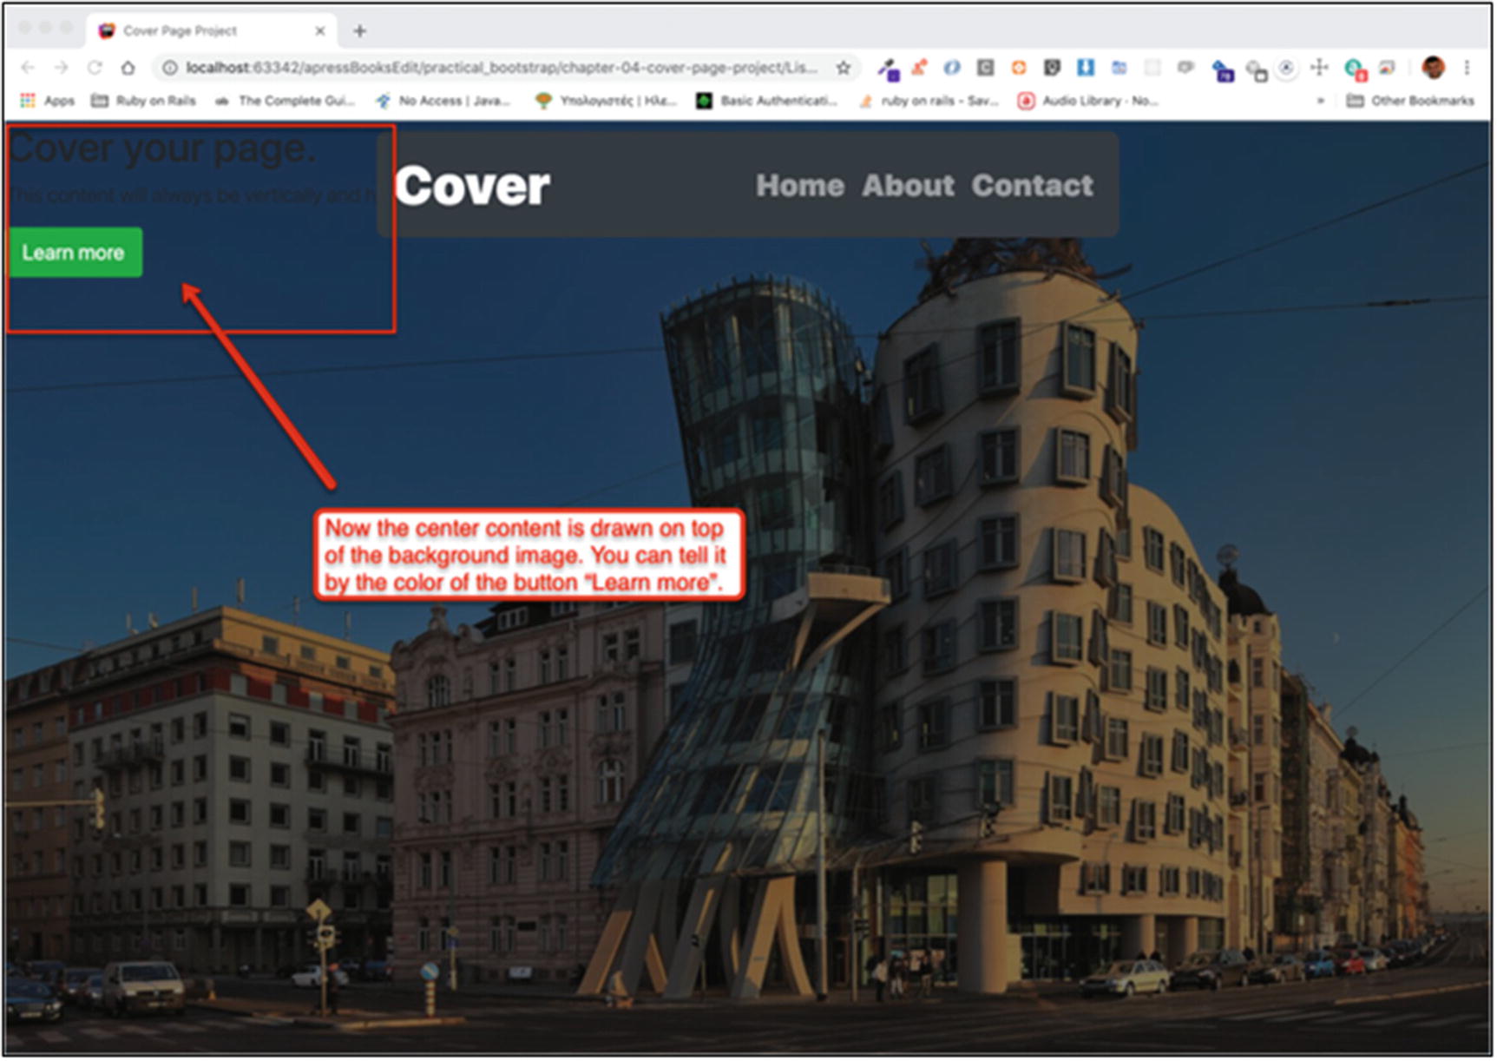Go to the Contact navigation link
1497x1061 pixels.
click(x=1032, y=186)
